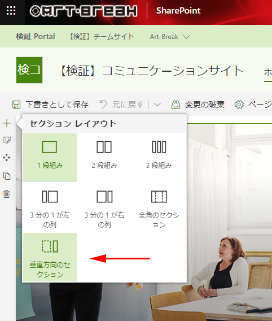Select the move section arrows icon
Image resolution: width=272 pixels, height=321 pixels.
(7, 158)
